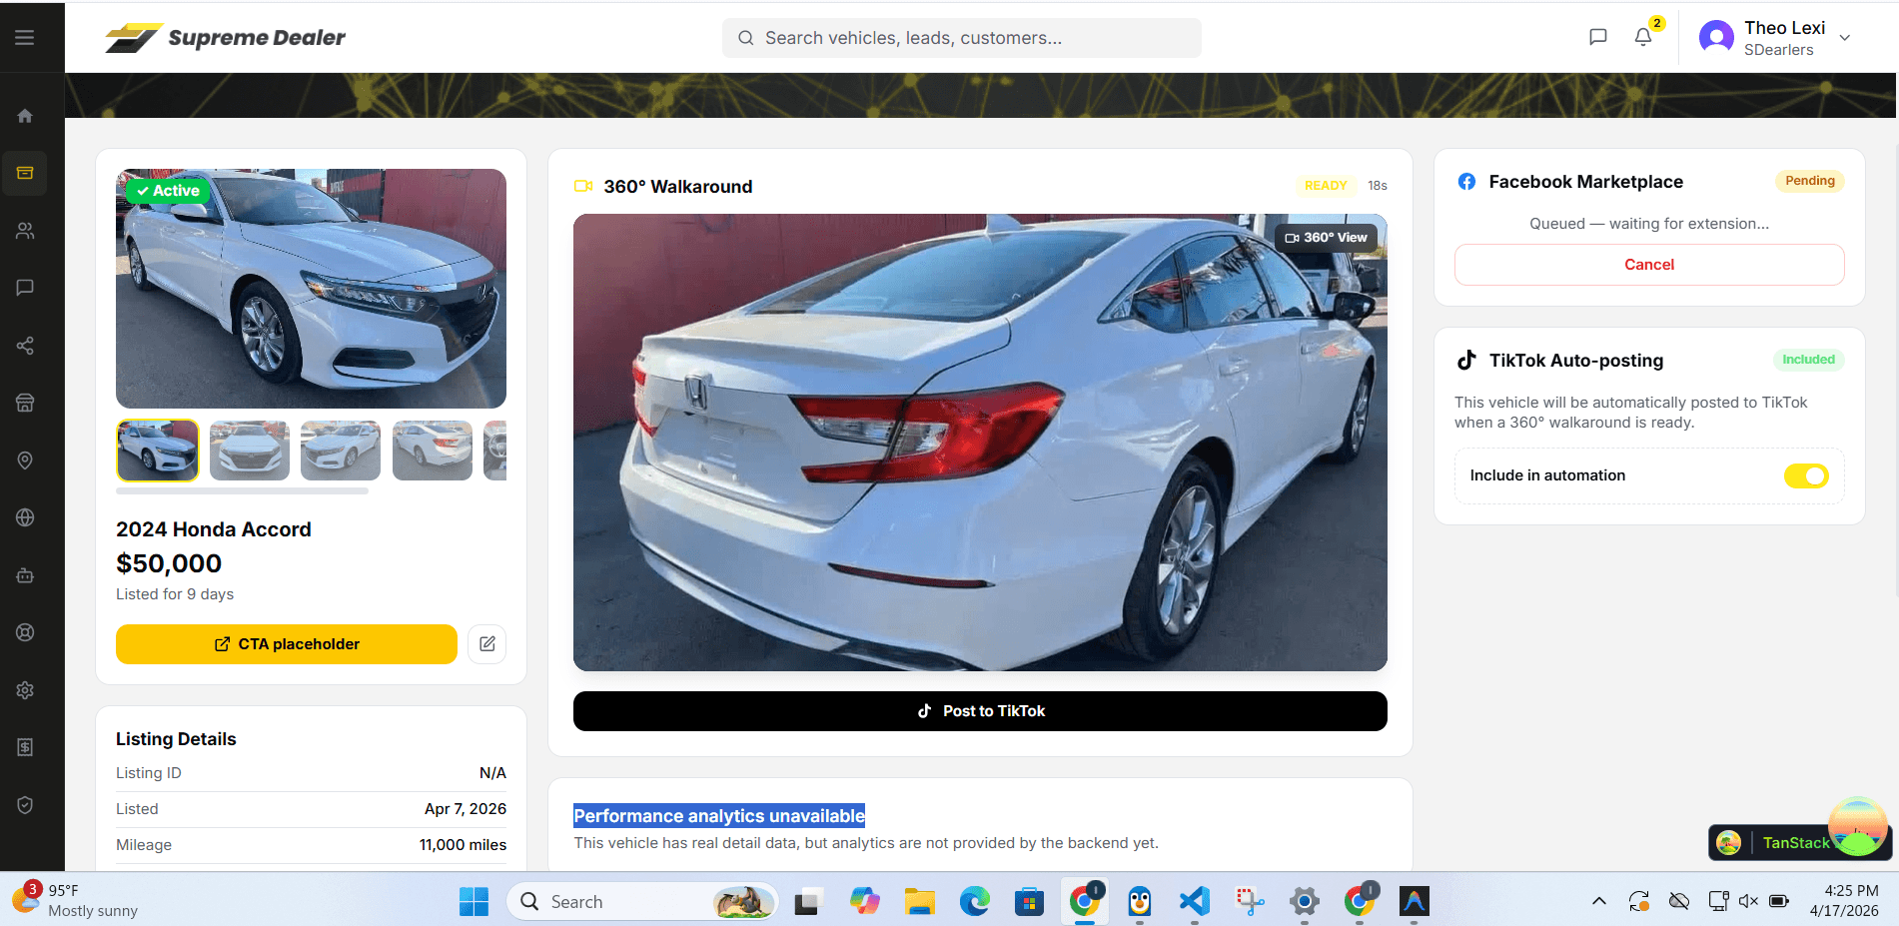Click the thumbnail strip horizontal scrollbar
The width and height of the screenshot is (1899, 926).
(x=243, y=490)
